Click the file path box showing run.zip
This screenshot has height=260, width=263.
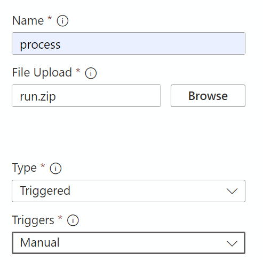(x=86, y=96)
